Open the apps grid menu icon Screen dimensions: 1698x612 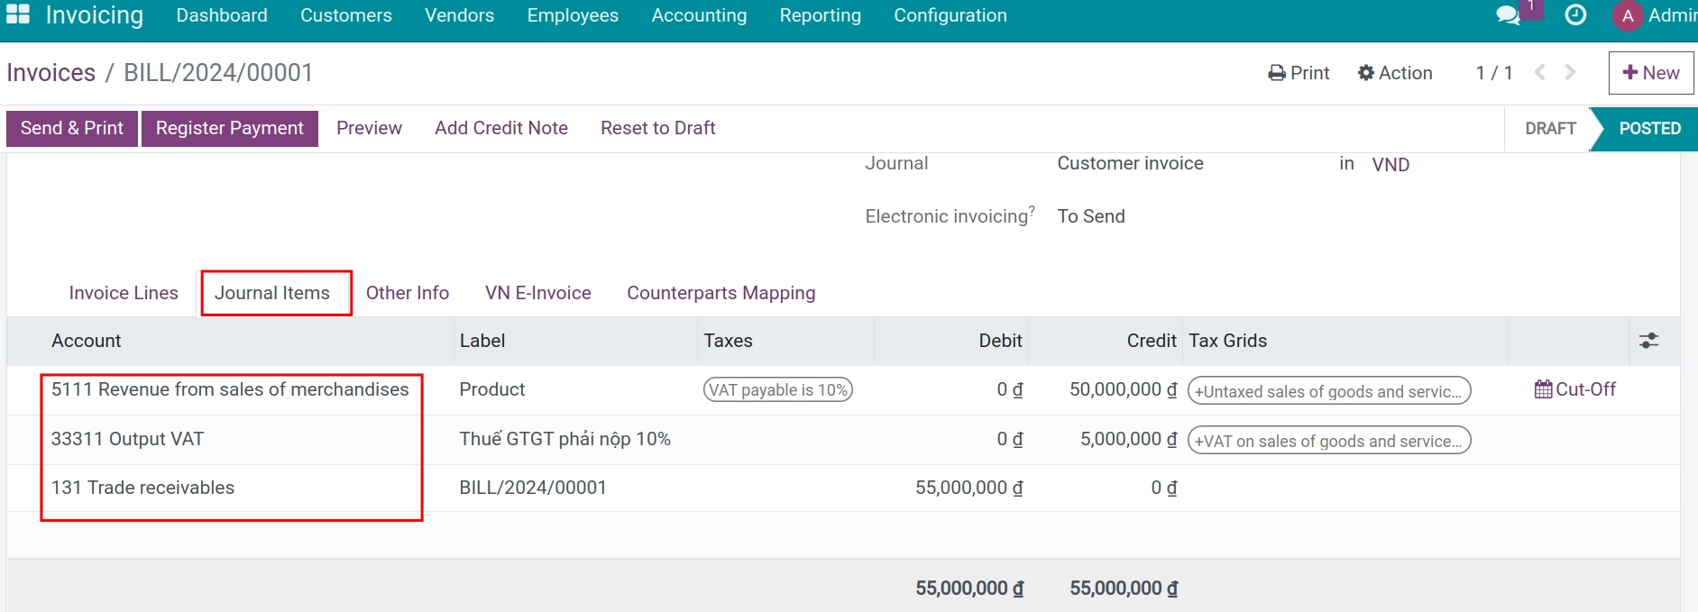(x=18, y=14)
